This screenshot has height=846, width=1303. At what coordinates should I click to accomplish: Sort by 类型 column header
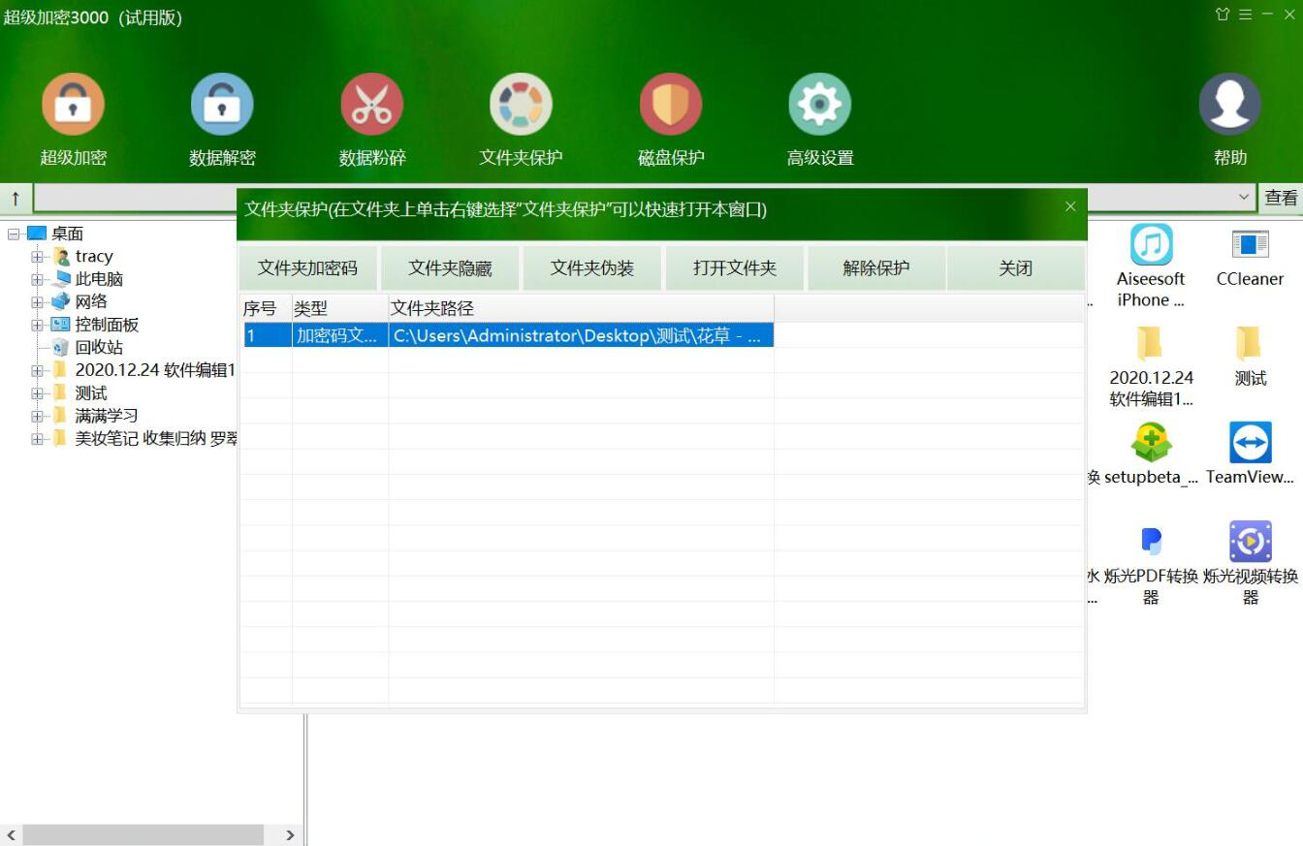(x=340, y=308)
